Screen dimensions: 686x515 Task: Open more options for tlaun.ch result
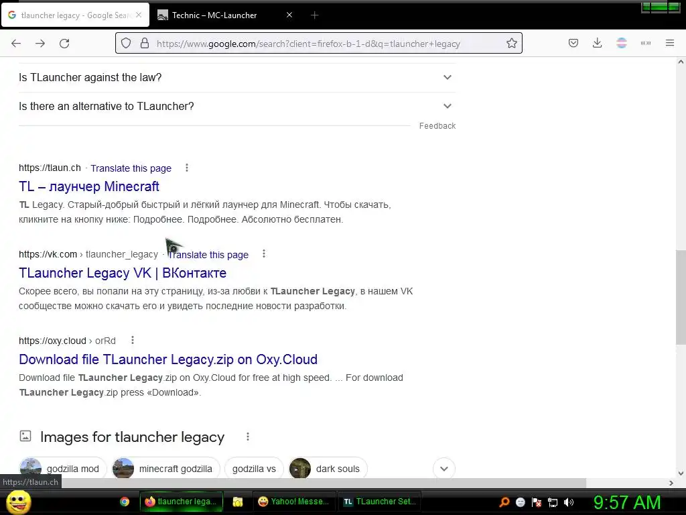tap(187, 168)
